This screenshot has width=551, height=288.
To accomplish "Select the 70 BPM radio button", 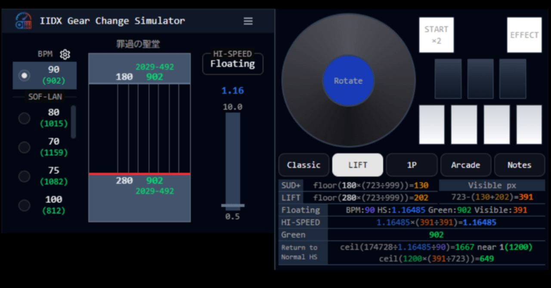I will point(25,147).
